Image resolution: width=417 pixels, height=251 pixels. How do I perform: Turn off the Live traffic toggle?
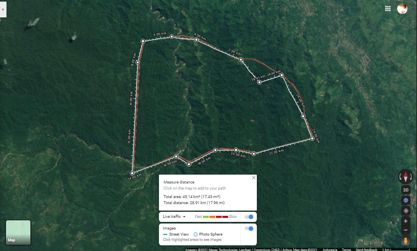249,217
